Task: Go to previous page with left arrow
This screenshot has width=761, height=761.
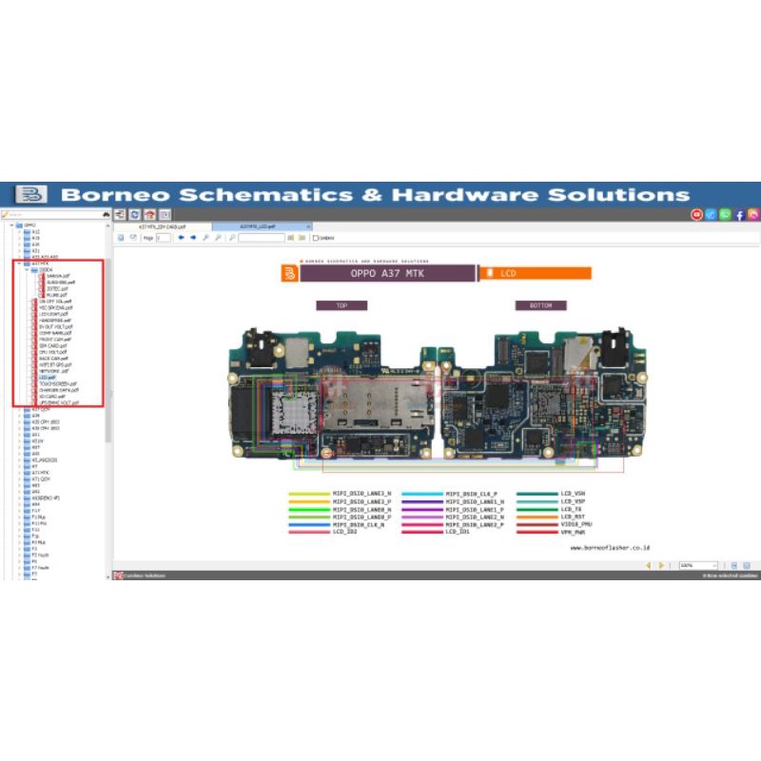Action: click(181, 238)
